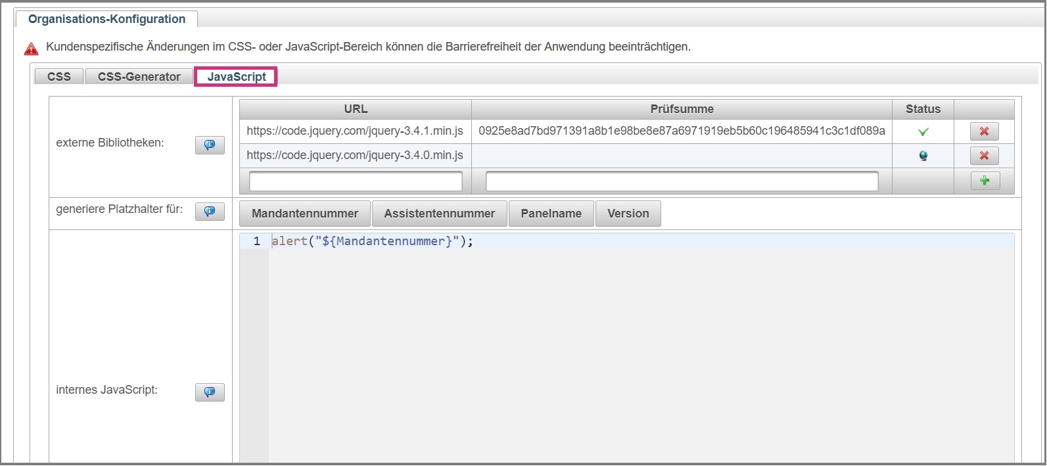Select the Organisations-Konfiguration tab
Viewport: 1047px width, 466px height.
click(x=106, y=19)
